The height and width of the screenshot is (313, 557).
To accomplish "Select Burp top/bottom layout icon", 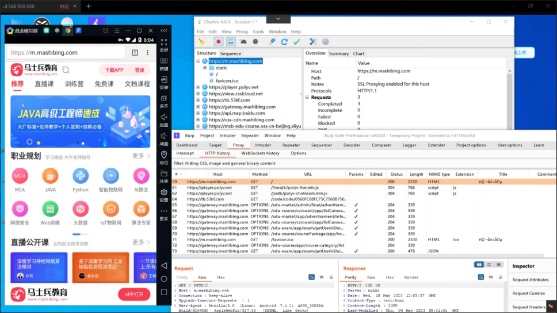I will coord(489,264).
